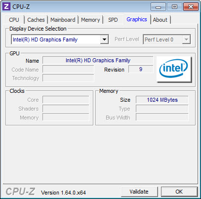Click the Revision value field
The height and width of the screenshot is (199, 201).
click(141, 69)
